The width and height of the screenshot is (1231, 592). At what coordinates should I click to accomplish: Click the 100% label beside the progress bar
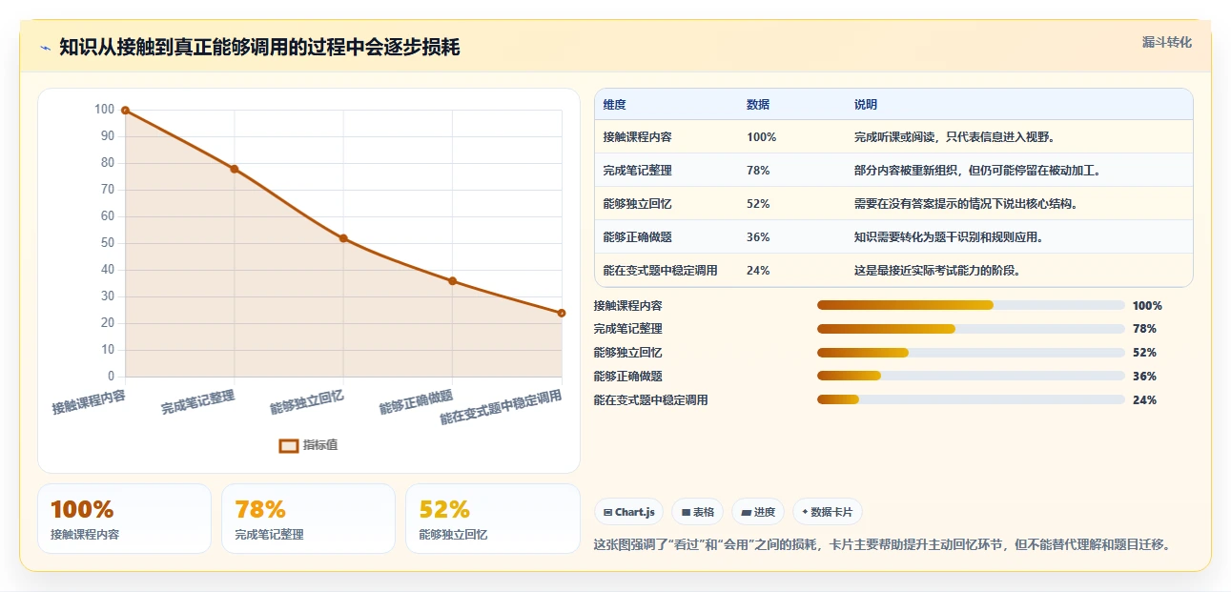(1147, 306)
